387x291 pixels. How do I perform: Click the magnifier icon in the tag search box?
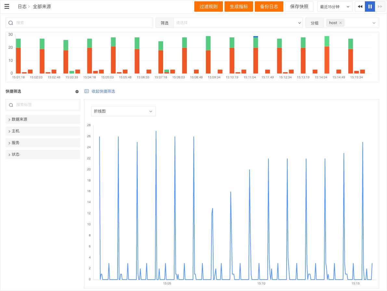pos(11,105)
